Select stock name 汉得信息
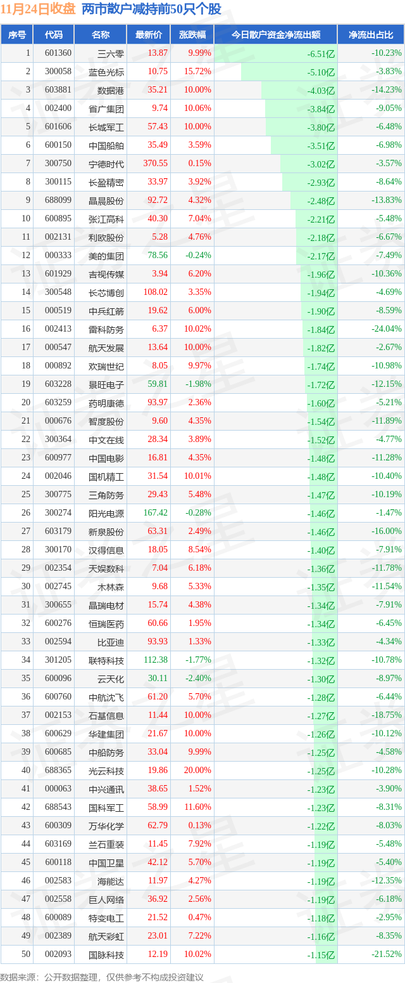 pos(106,550)
